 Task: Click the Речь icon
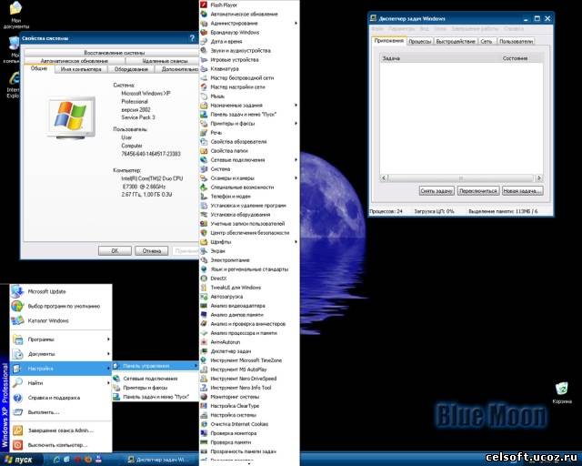204,132
